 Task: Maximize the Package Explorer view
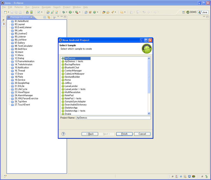click(65, 17)
